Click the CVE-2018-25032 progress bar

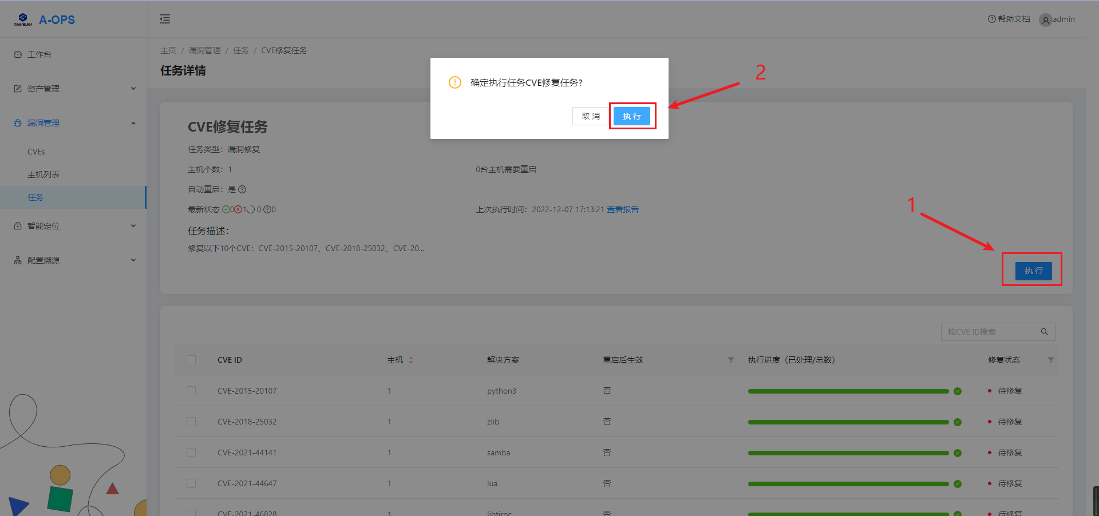[x=848, y=422]
